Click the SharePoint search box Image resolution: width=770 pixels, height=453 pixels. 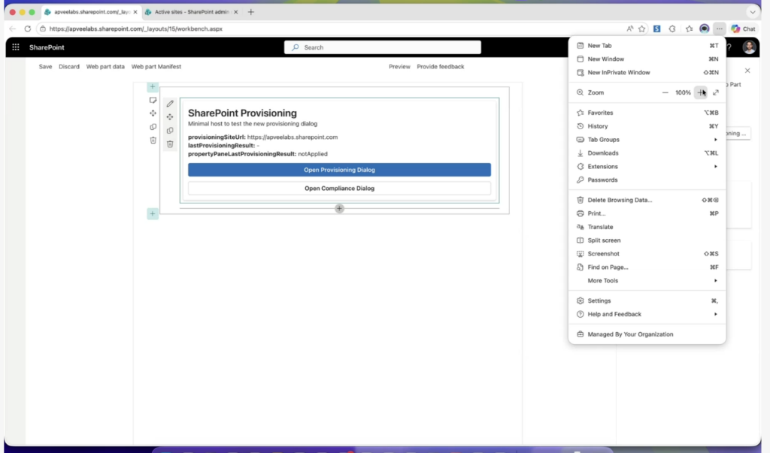383,47
